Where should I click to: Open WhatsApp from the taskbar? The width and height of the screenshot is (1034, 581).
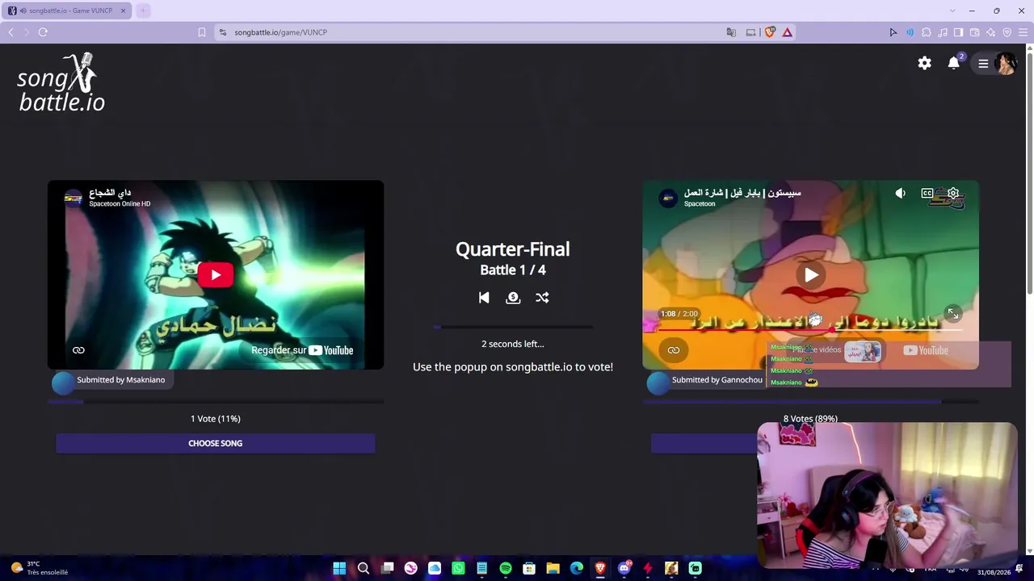pos(458,569)
